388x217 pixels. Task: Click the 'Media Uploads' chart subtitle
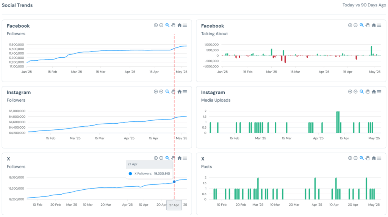point(216,100)
